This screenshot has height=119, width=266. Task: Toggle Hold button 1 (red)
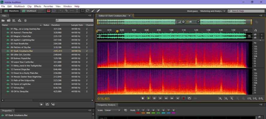tap(138, 110)
